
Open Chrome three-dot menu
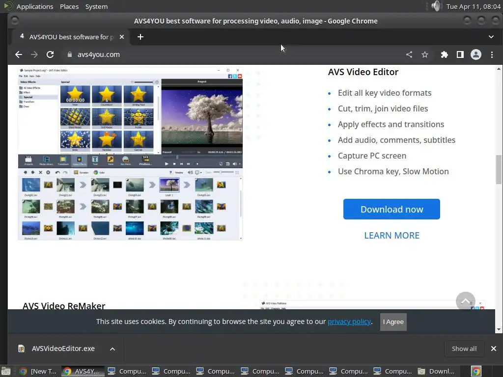click(492, 54)
